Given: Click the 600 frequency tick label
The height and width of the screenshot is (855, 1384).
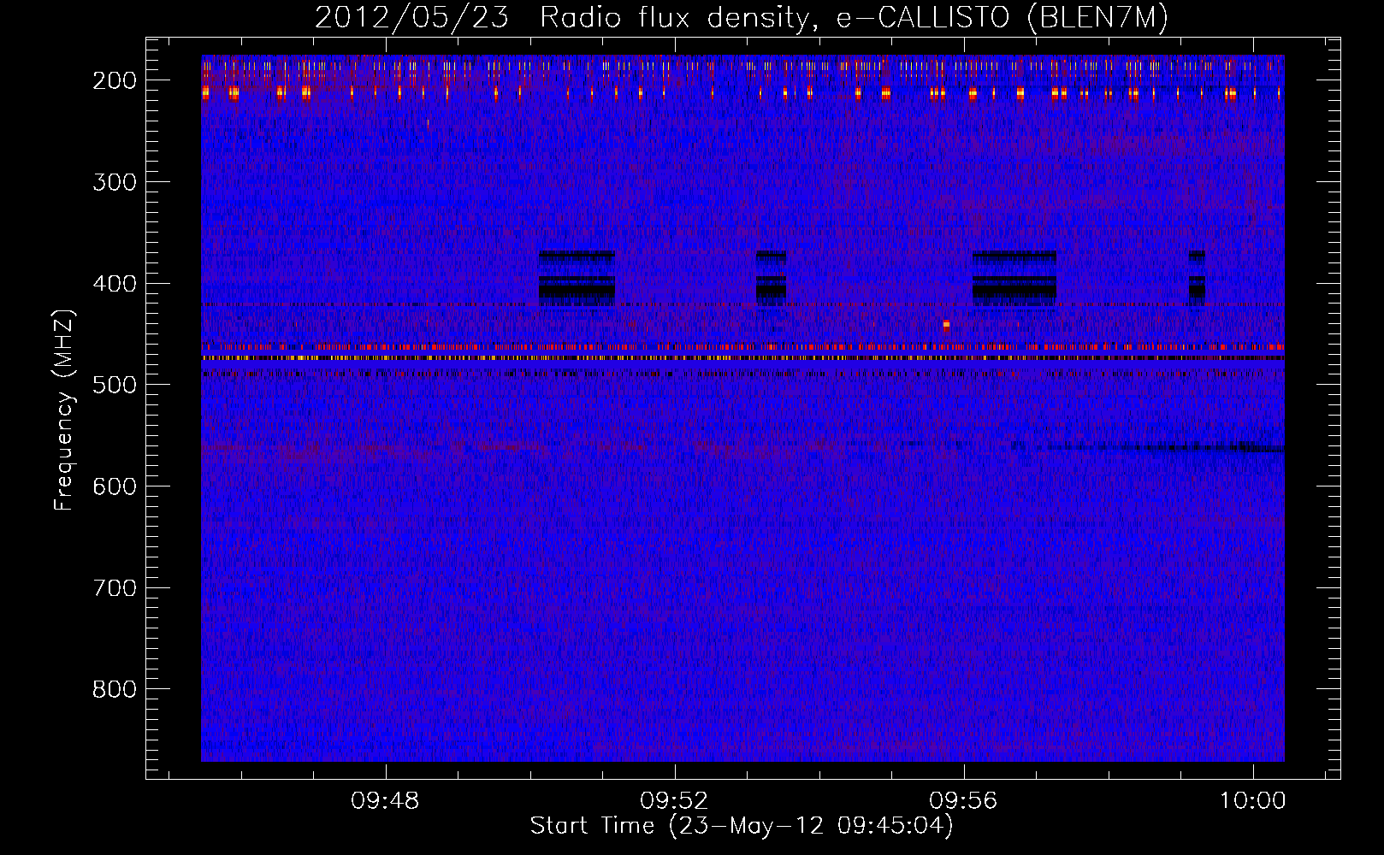Looking at the screenshot, I should 115,486.
